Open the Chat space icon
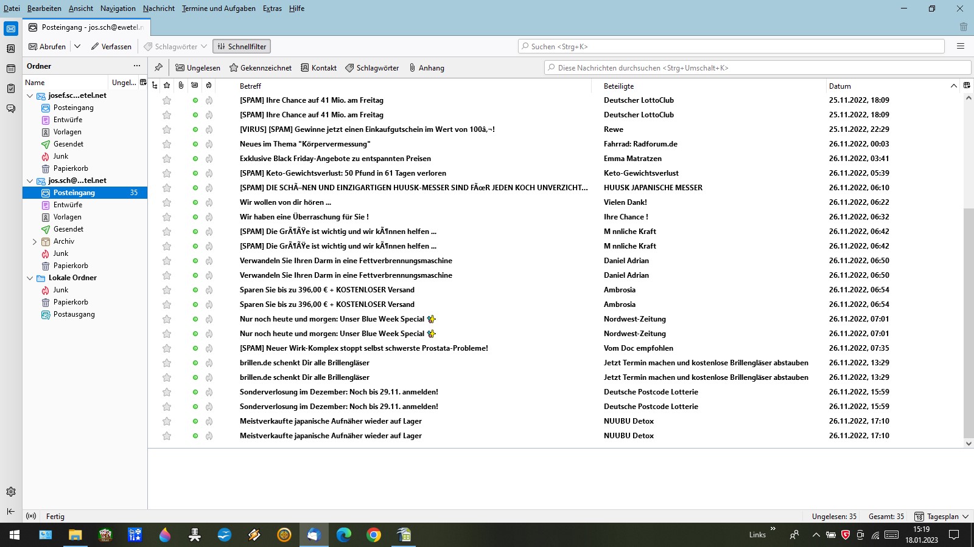974x547 pixels. (x=11, y=109)
